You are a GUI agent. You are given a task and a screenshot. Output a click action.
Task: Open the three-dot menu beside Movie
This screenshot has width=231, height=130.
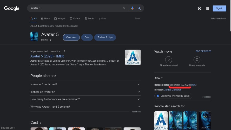point(50,40)
